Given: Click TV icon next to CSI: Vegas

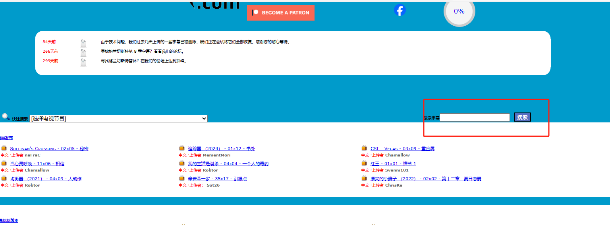Looking at the screenshot, I should coord(364,148).
